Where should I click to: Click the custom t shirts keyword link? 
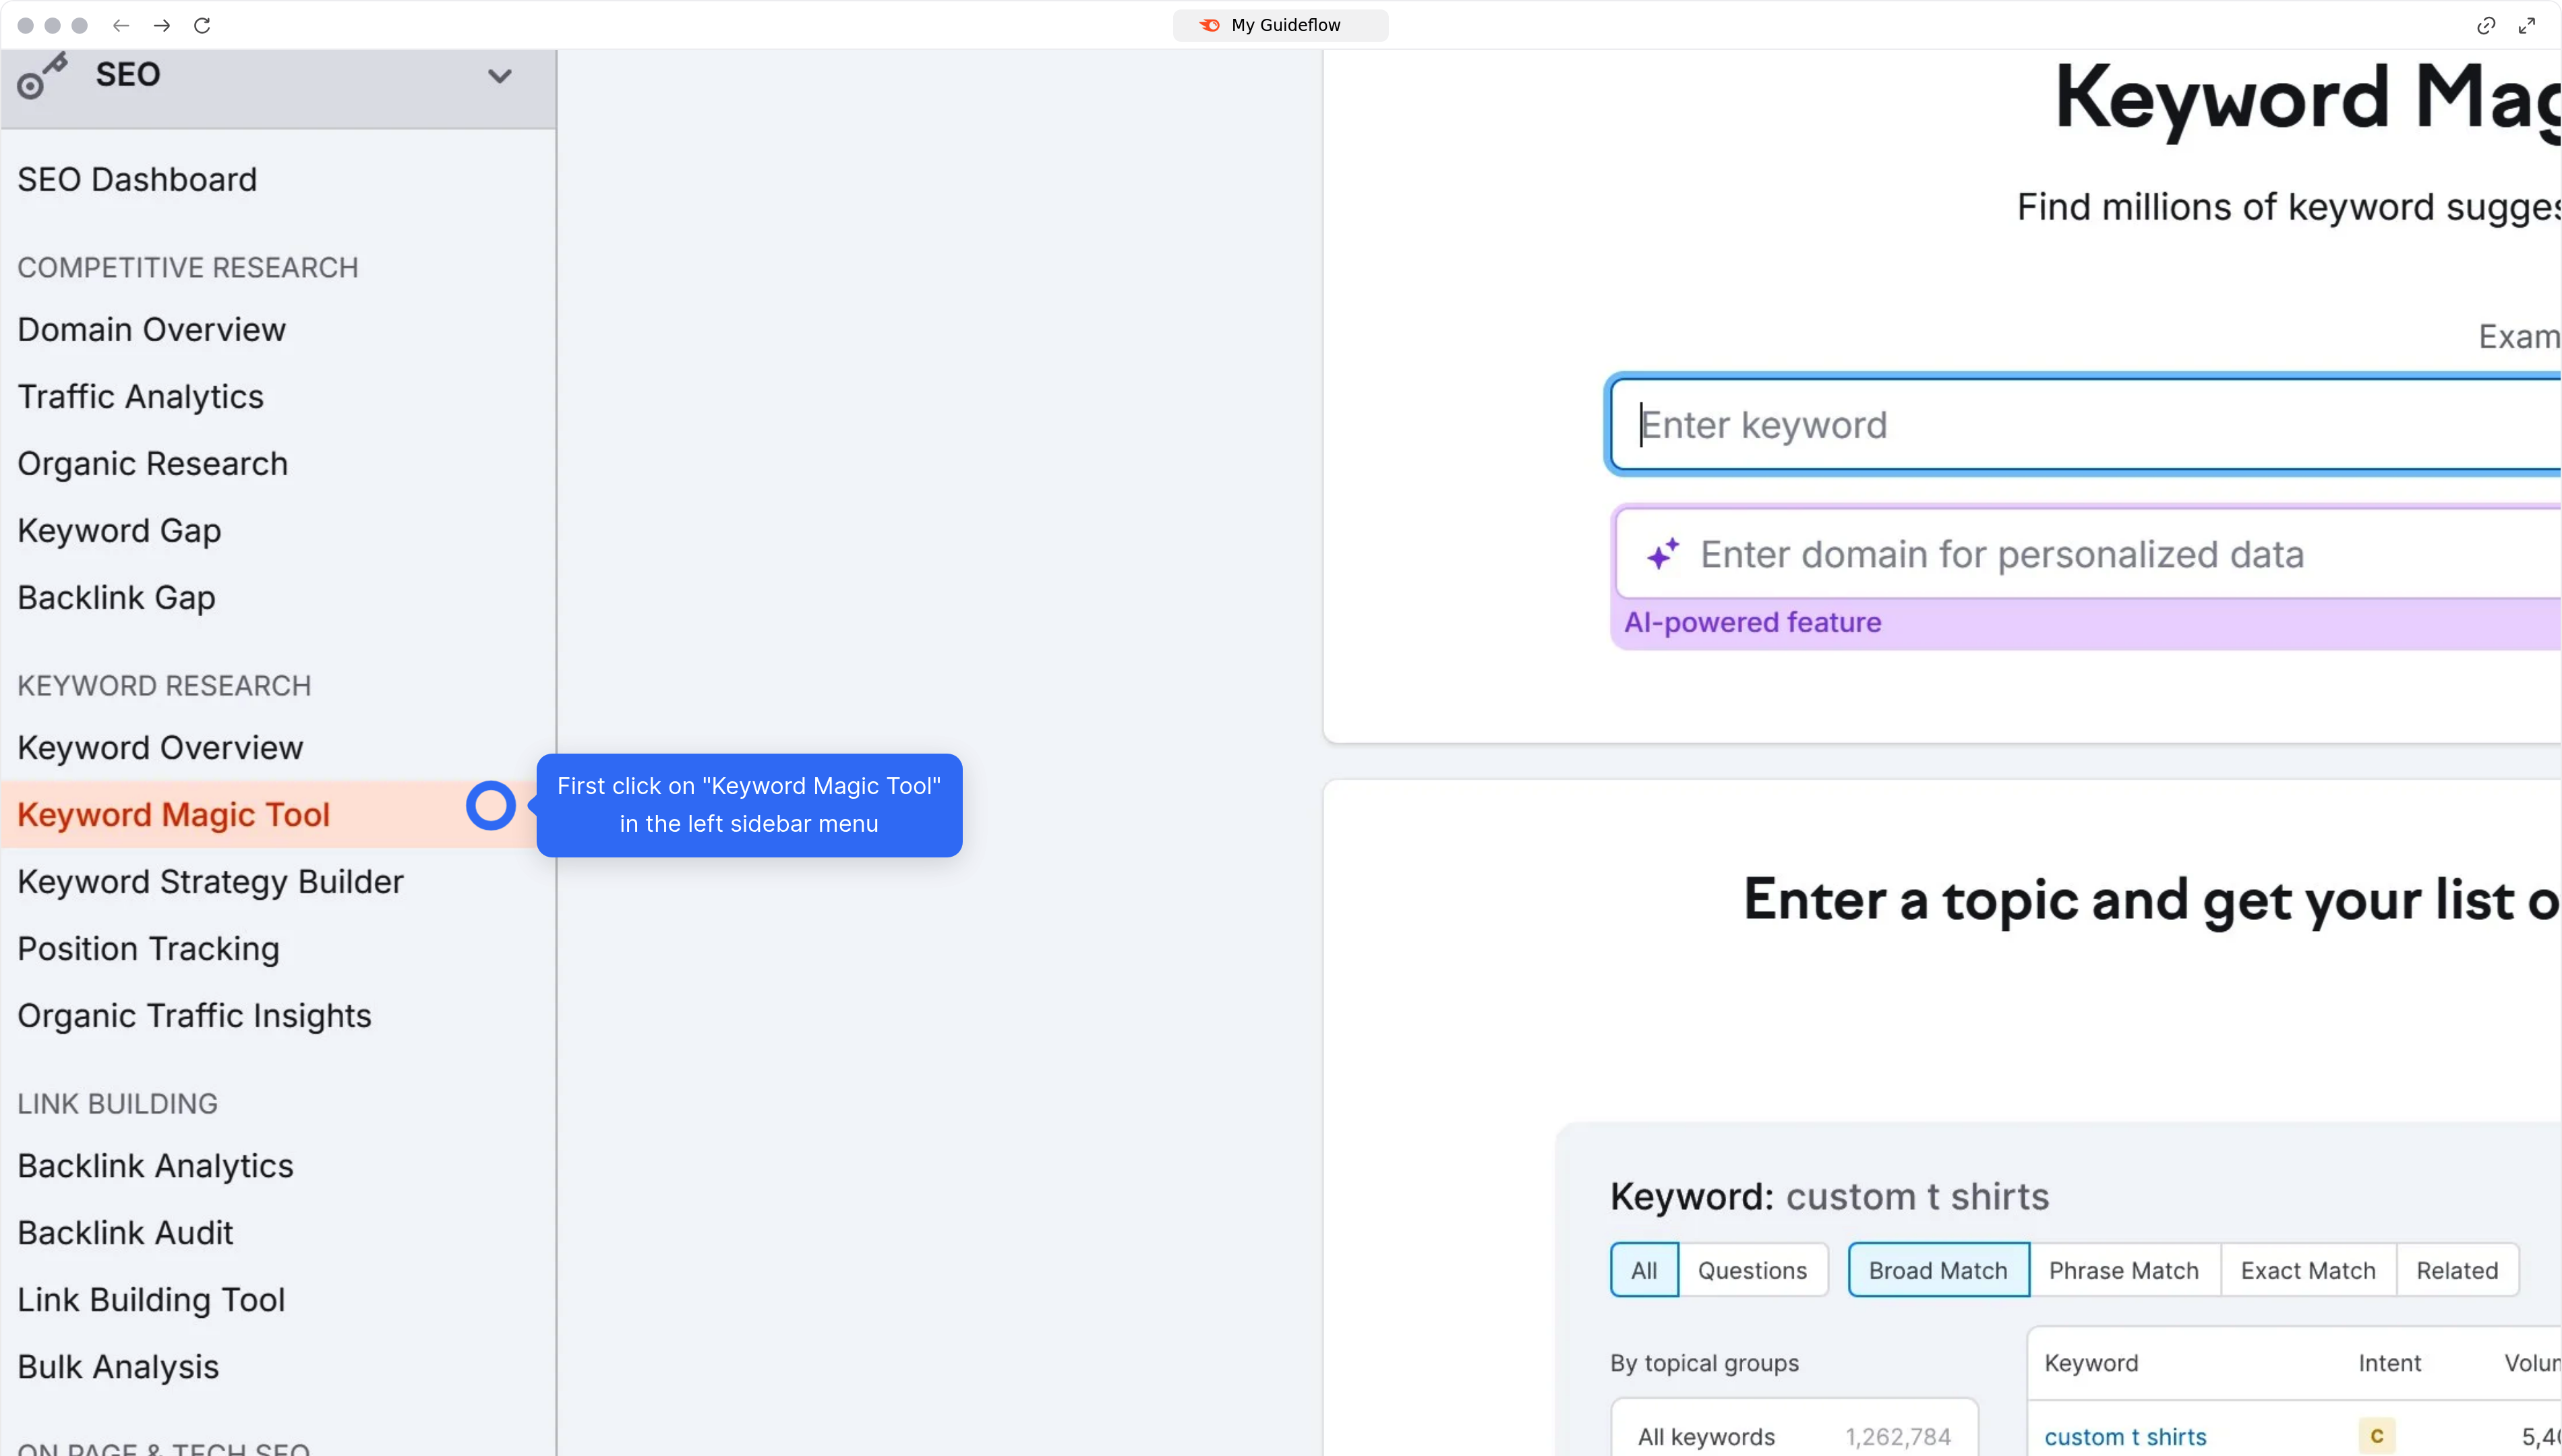pos(2126,1436)
